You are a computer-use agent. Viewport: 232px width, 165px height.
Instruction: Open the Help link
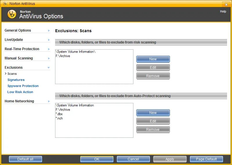tap(223, 11)
